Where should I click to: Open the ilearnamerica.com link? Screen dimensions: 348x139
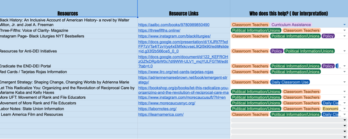click(x=161, y=115)
